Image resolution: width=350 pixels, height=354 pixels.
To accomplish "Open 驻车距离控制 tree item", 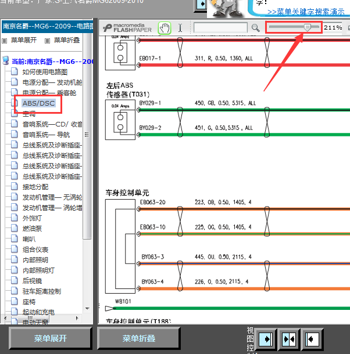I will pos(42,291).
